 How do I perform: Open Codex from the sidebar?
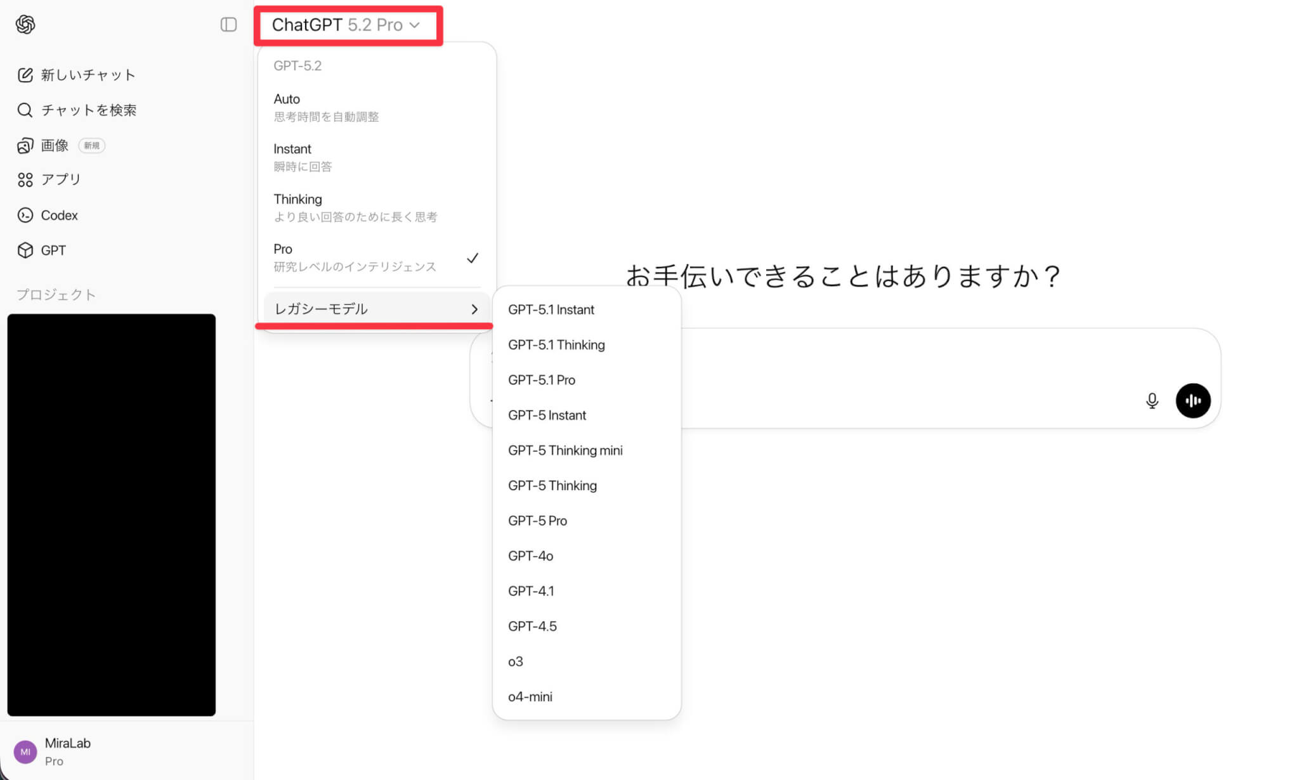tap(58, 216)
